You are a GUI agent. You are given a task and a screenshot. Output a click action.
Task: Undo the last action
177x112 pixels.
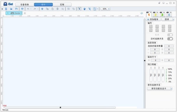[28, 9]
